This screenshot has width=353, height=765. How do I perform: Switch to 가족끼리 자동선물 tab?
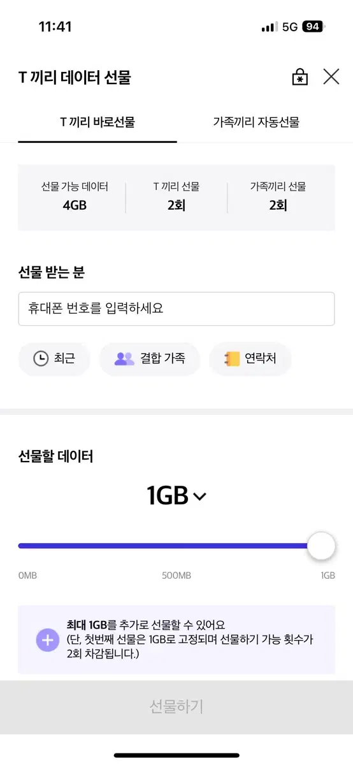click(256, 122)
